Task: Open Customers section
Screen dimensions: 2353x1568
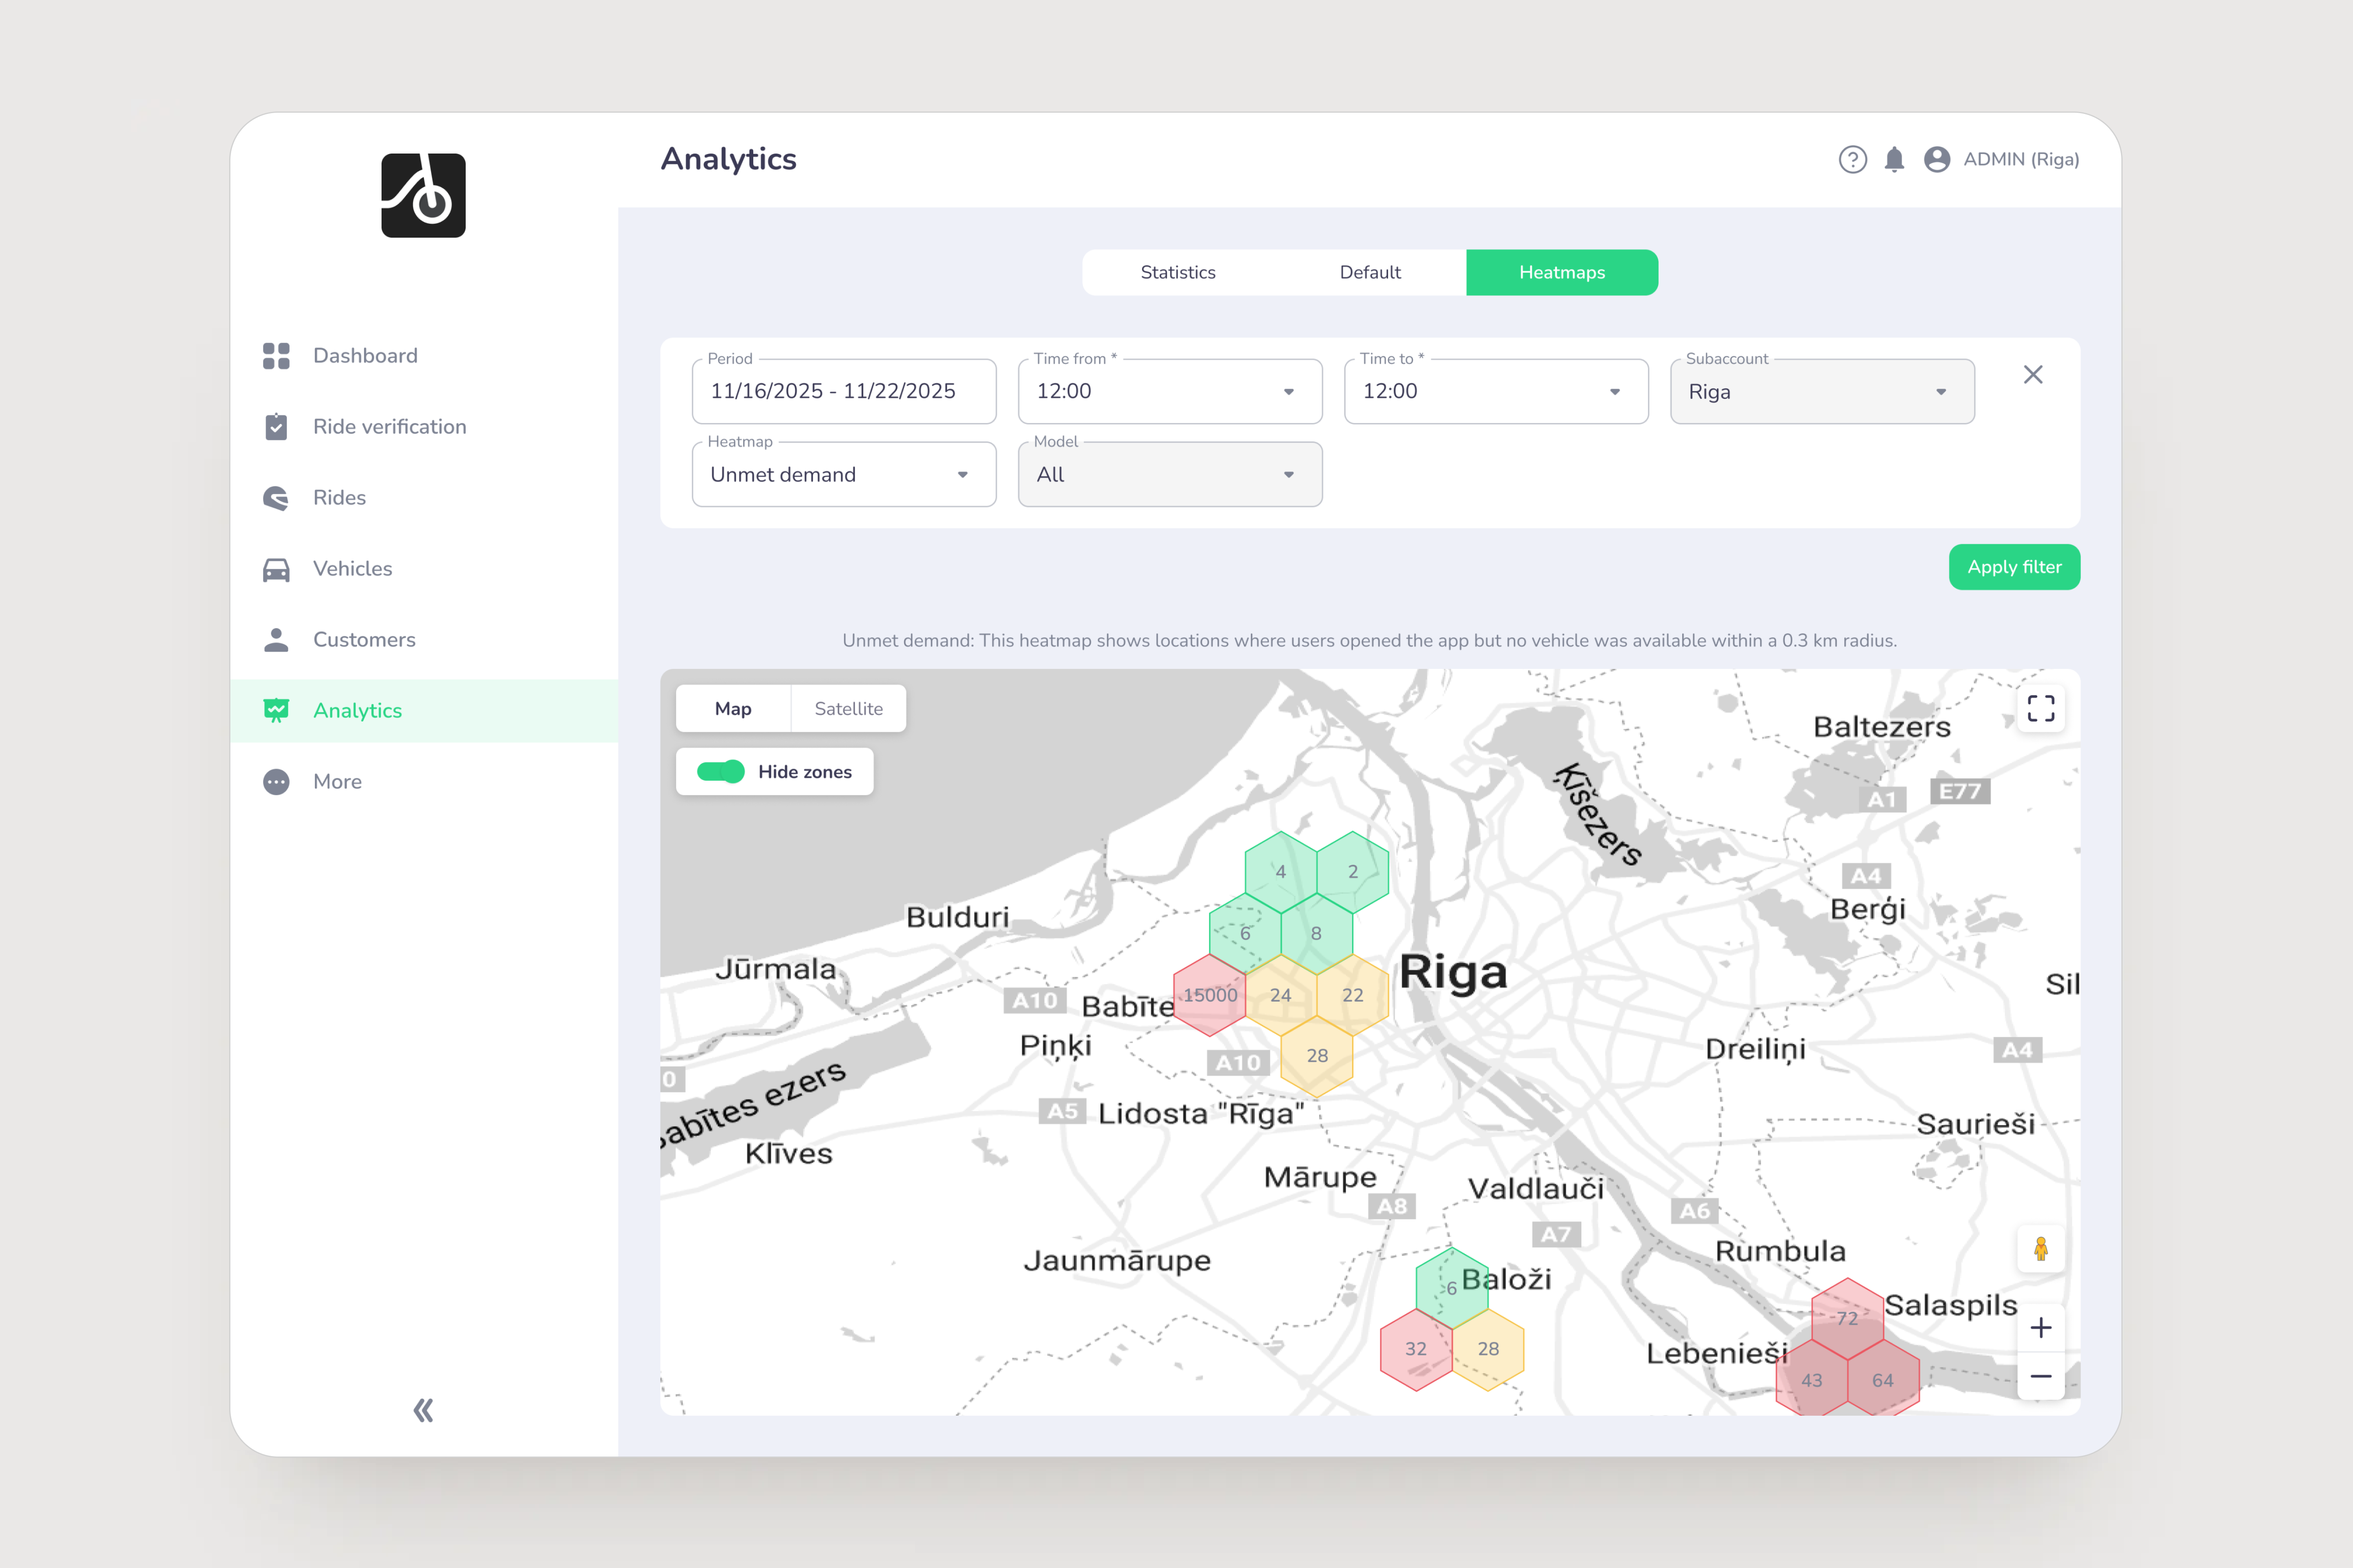Action: [424, 640]
